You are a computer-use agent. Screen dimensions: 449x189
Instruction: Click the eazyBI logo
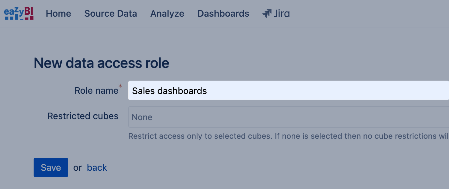(x=19, y=13)
